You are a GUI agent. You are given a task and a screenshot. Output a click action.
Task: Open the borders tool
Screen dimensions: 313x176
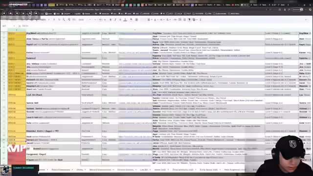point(136,20)
